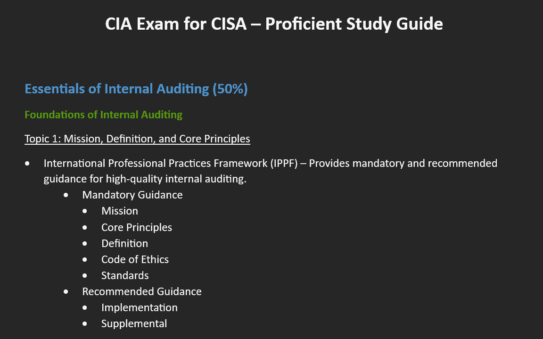Click the Implementation list item
The height and width of the screenshot is (339, 543).
click(x=139, y=307)
